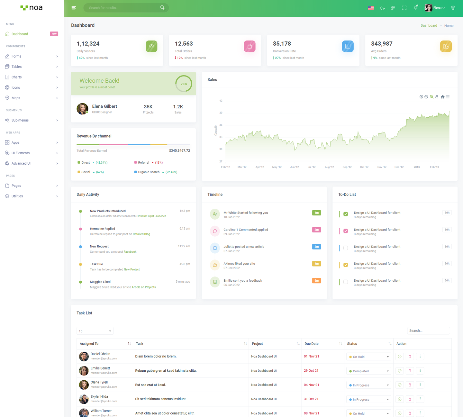Open the Sales chart hamburger menu
Screen dimensions: 463x417
pyautogui.click(x=448, y=97)
